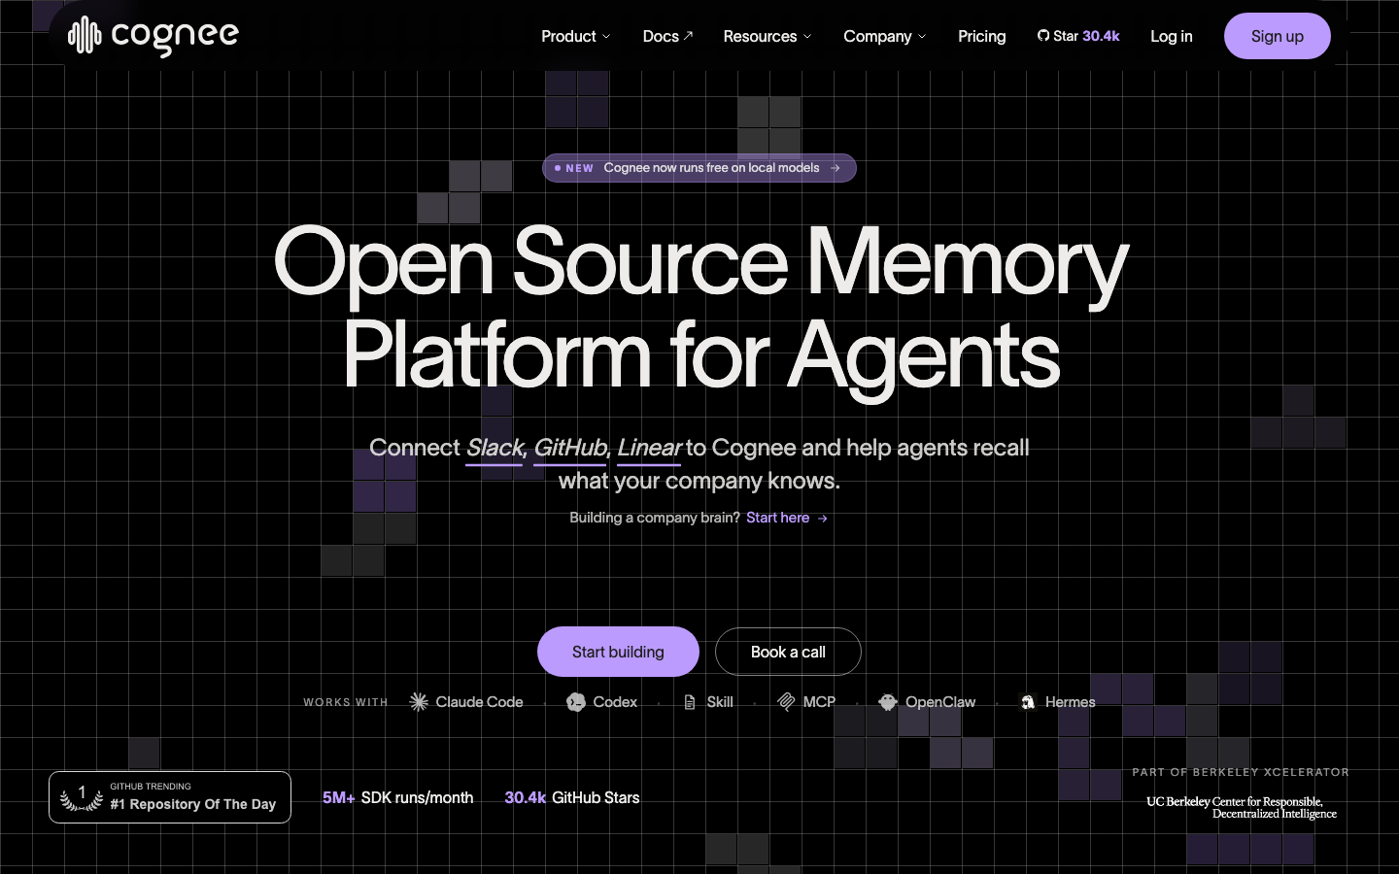Click the UC Berkeley Center for Responsible, Decentralized Intelligence logo
This screenshot has width=1399, height=874.
pyautogui.click(x=1242, y=808)
